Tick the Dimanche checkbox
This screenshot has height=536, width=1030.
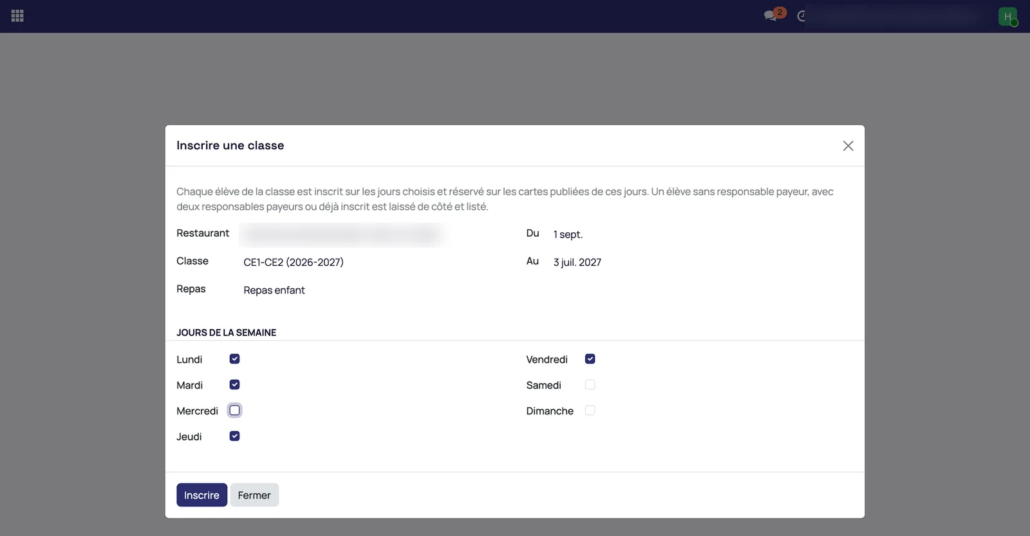click(x=590, y=411)
